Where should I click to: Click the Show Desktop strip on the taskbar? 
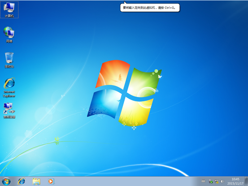click(x=246, y=181)
